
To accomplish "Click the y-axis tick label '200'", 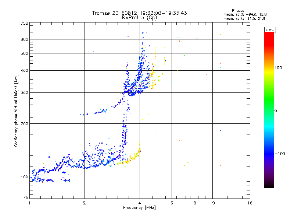I will coord(24,124).
